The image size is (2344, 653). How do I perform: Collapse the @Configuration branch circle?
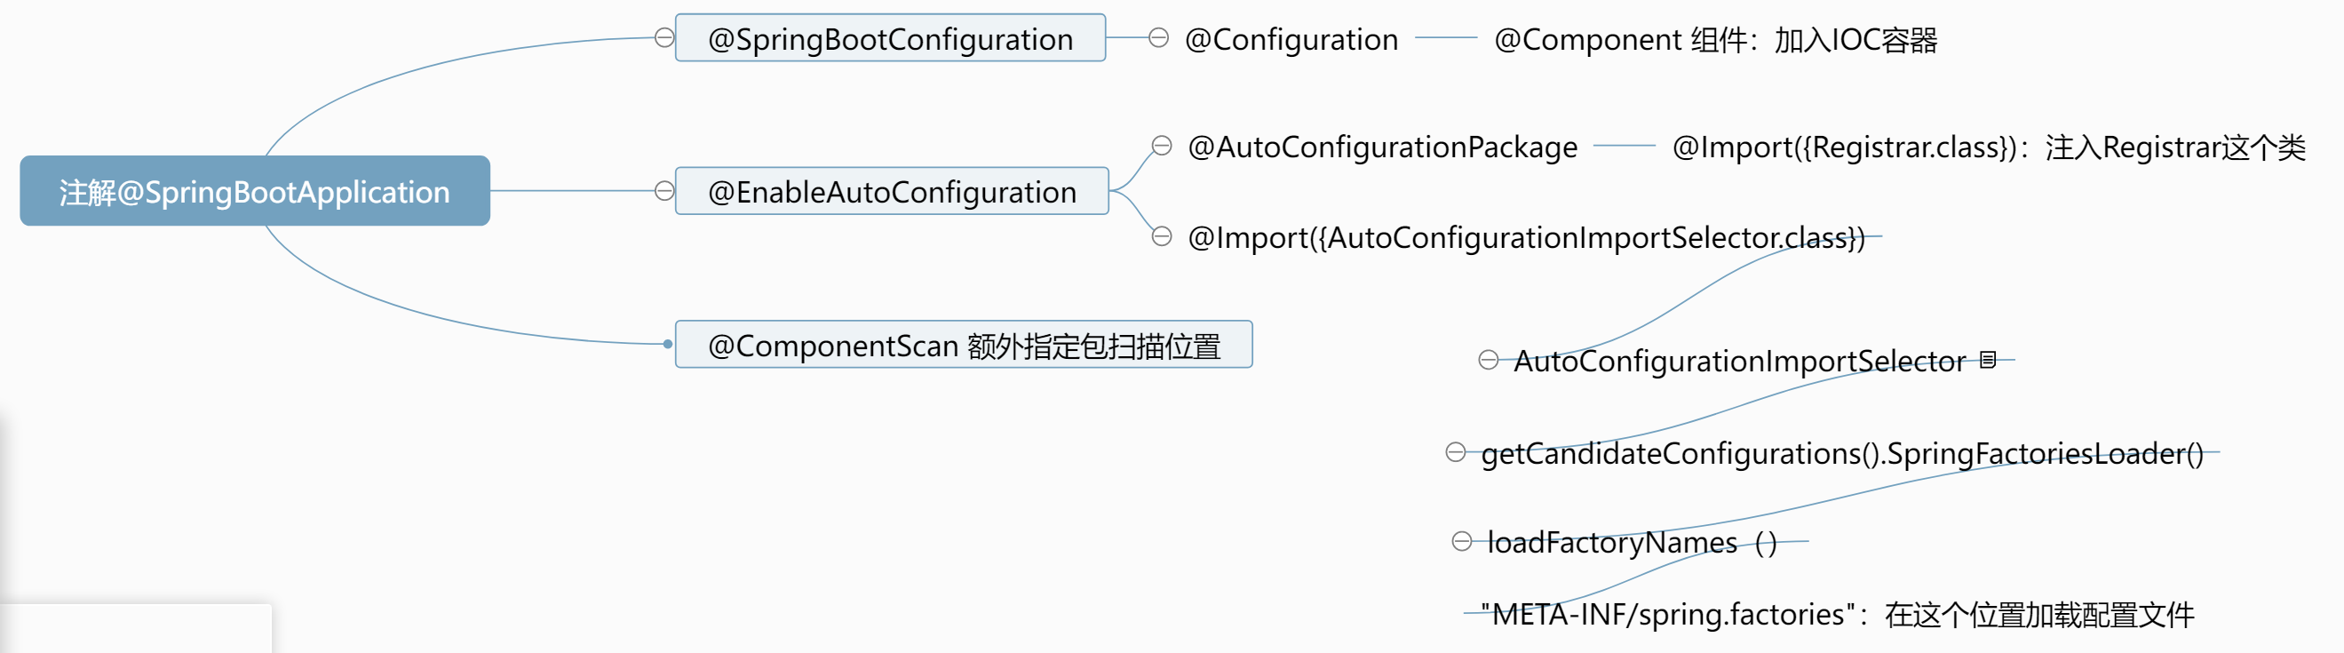click(1158, 38)
